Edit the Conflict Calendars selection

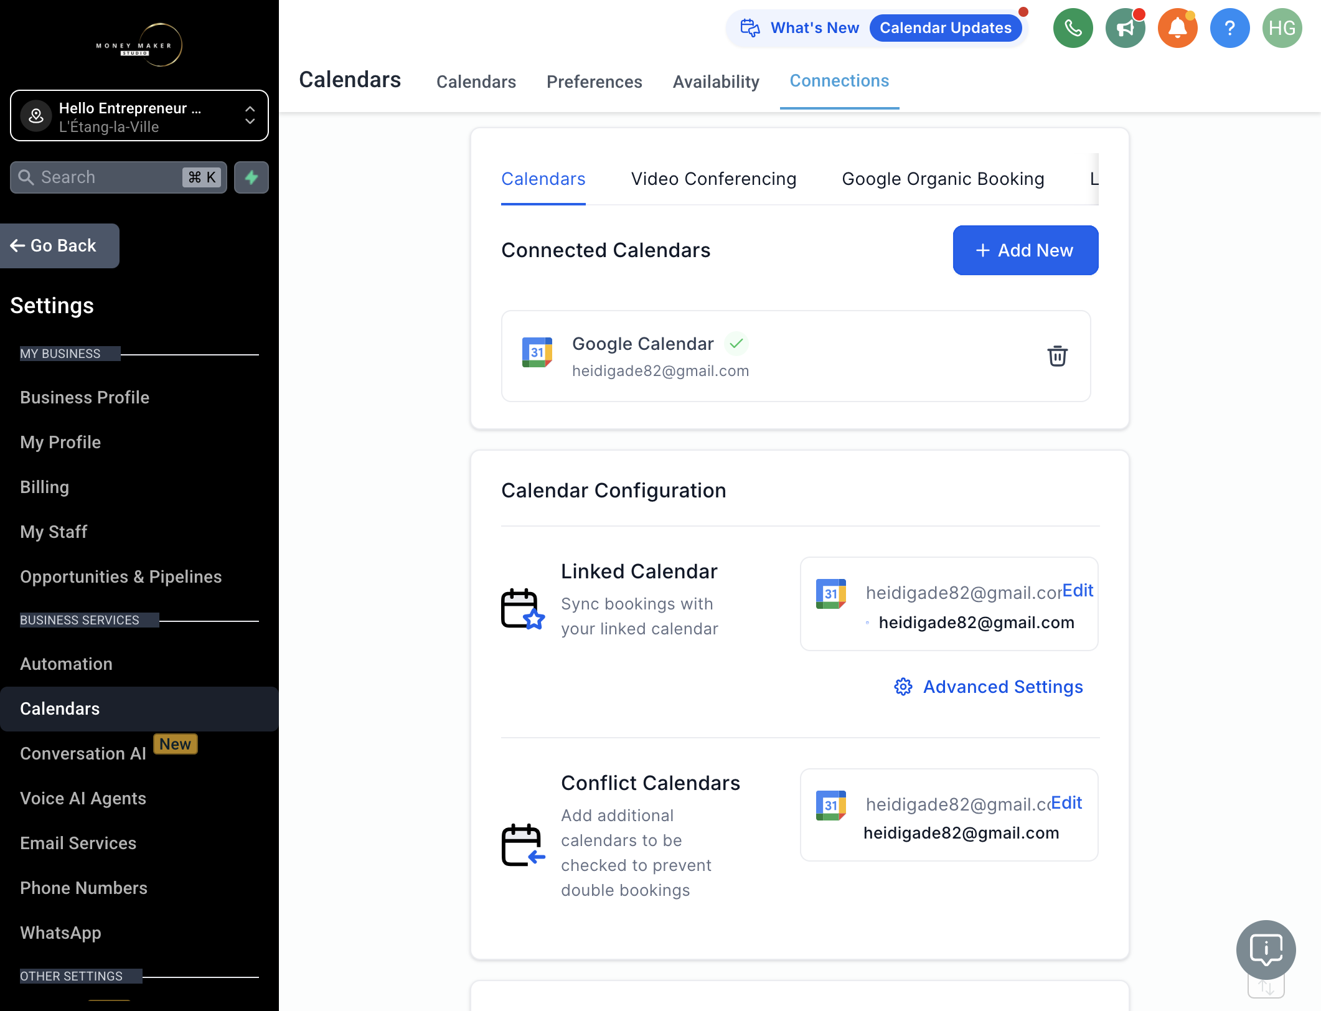click(x=1066, y=802)
